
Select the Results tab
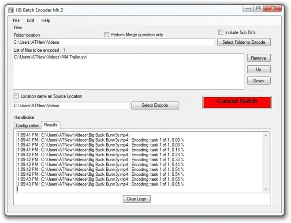pos(50,125)
